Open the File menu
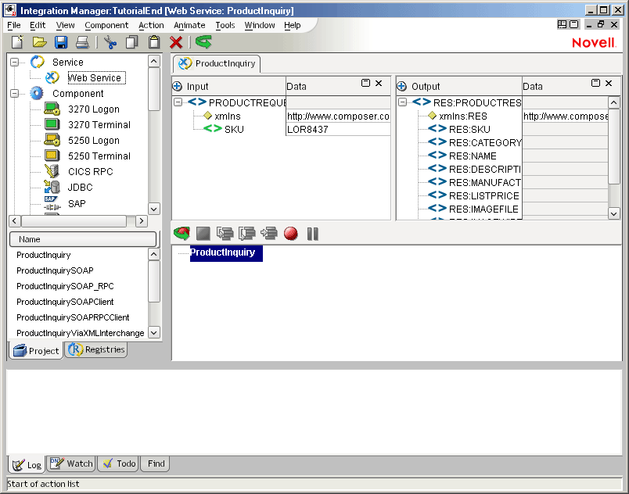This screenshot has height=494, width=629. point(13,25)
